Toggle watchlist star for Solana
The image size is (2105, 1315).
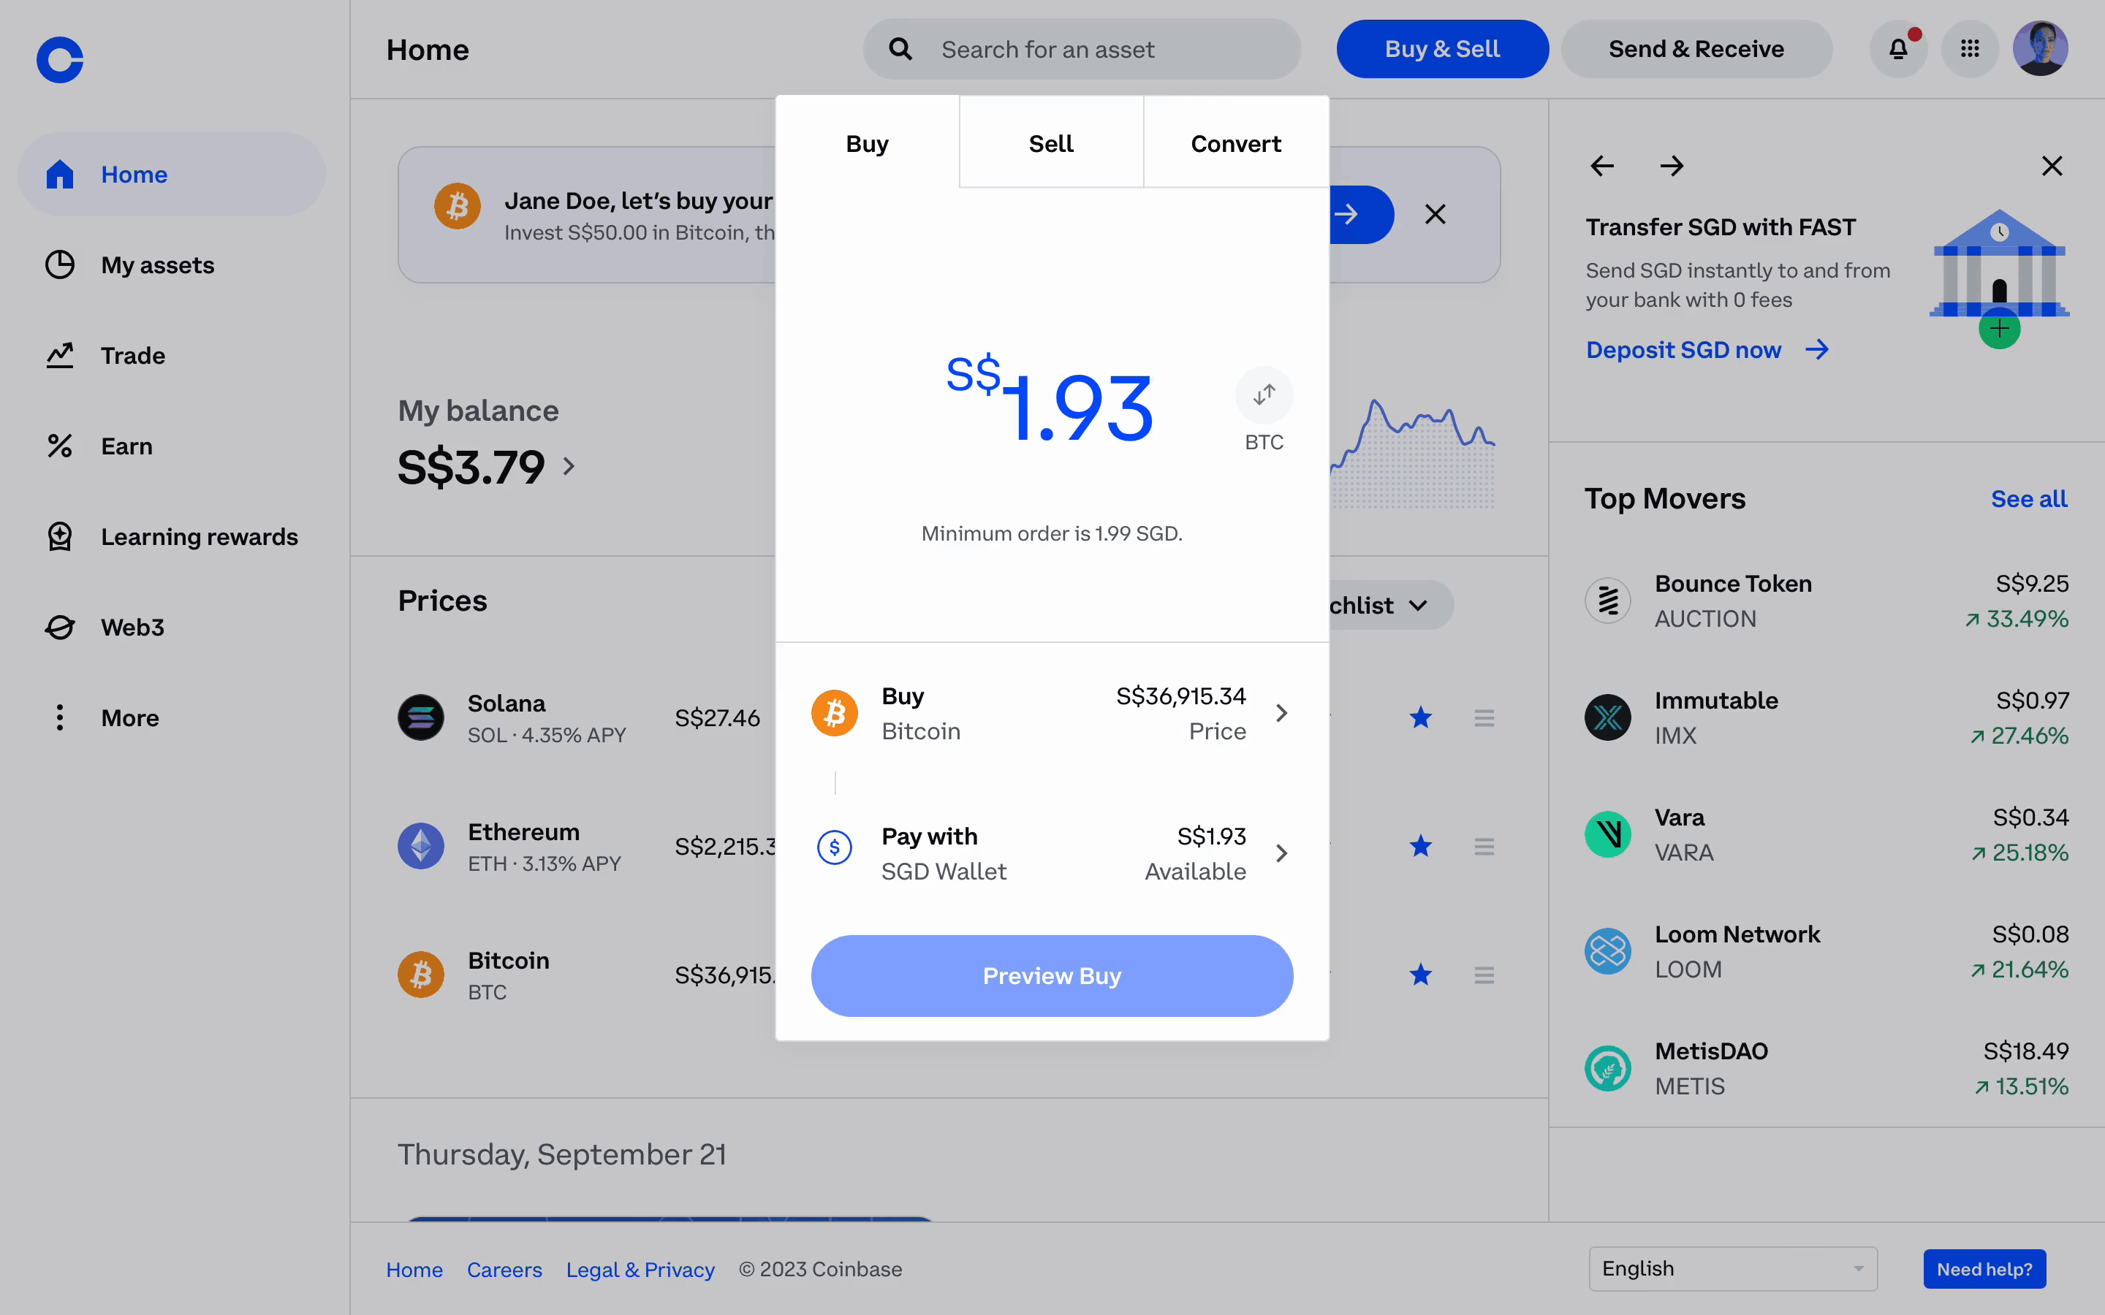tap(1420, 717)
